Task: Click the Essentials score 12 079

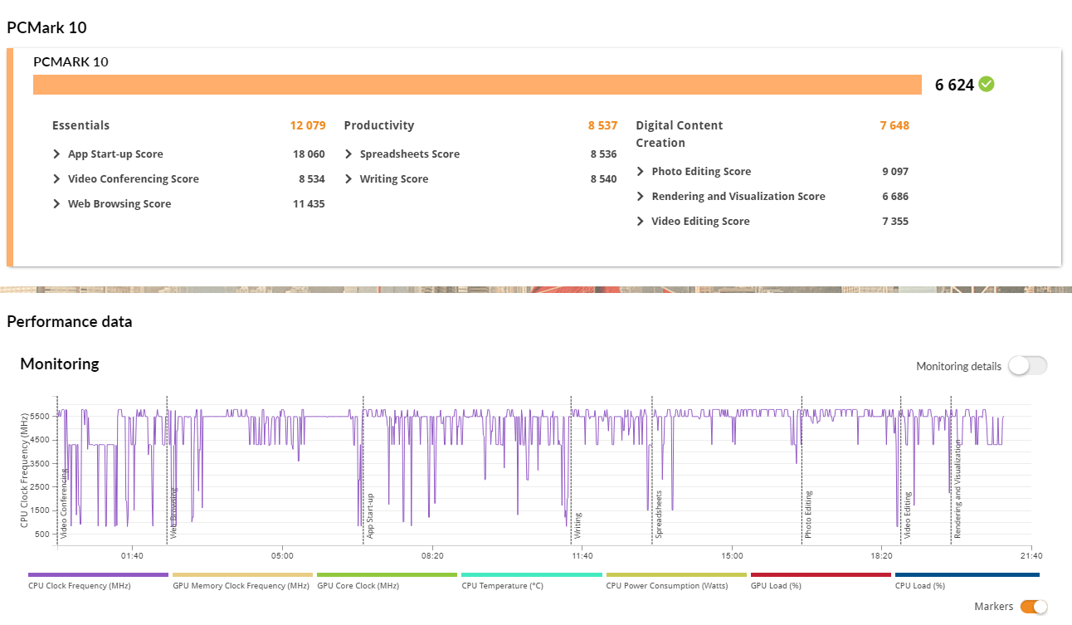Action: click(x=308, y=125)
